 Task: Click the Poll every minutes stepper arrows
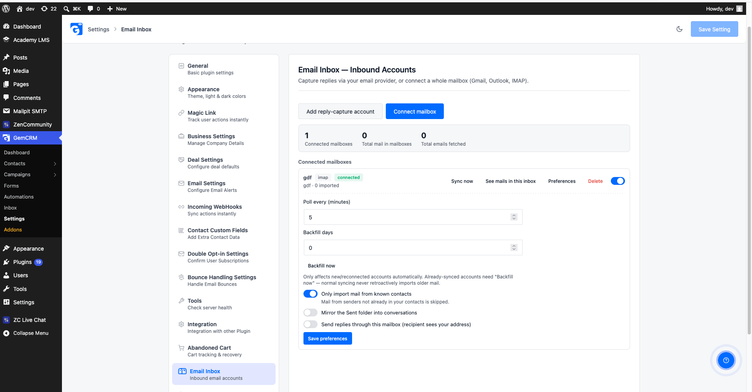click(x=514, y=217)
